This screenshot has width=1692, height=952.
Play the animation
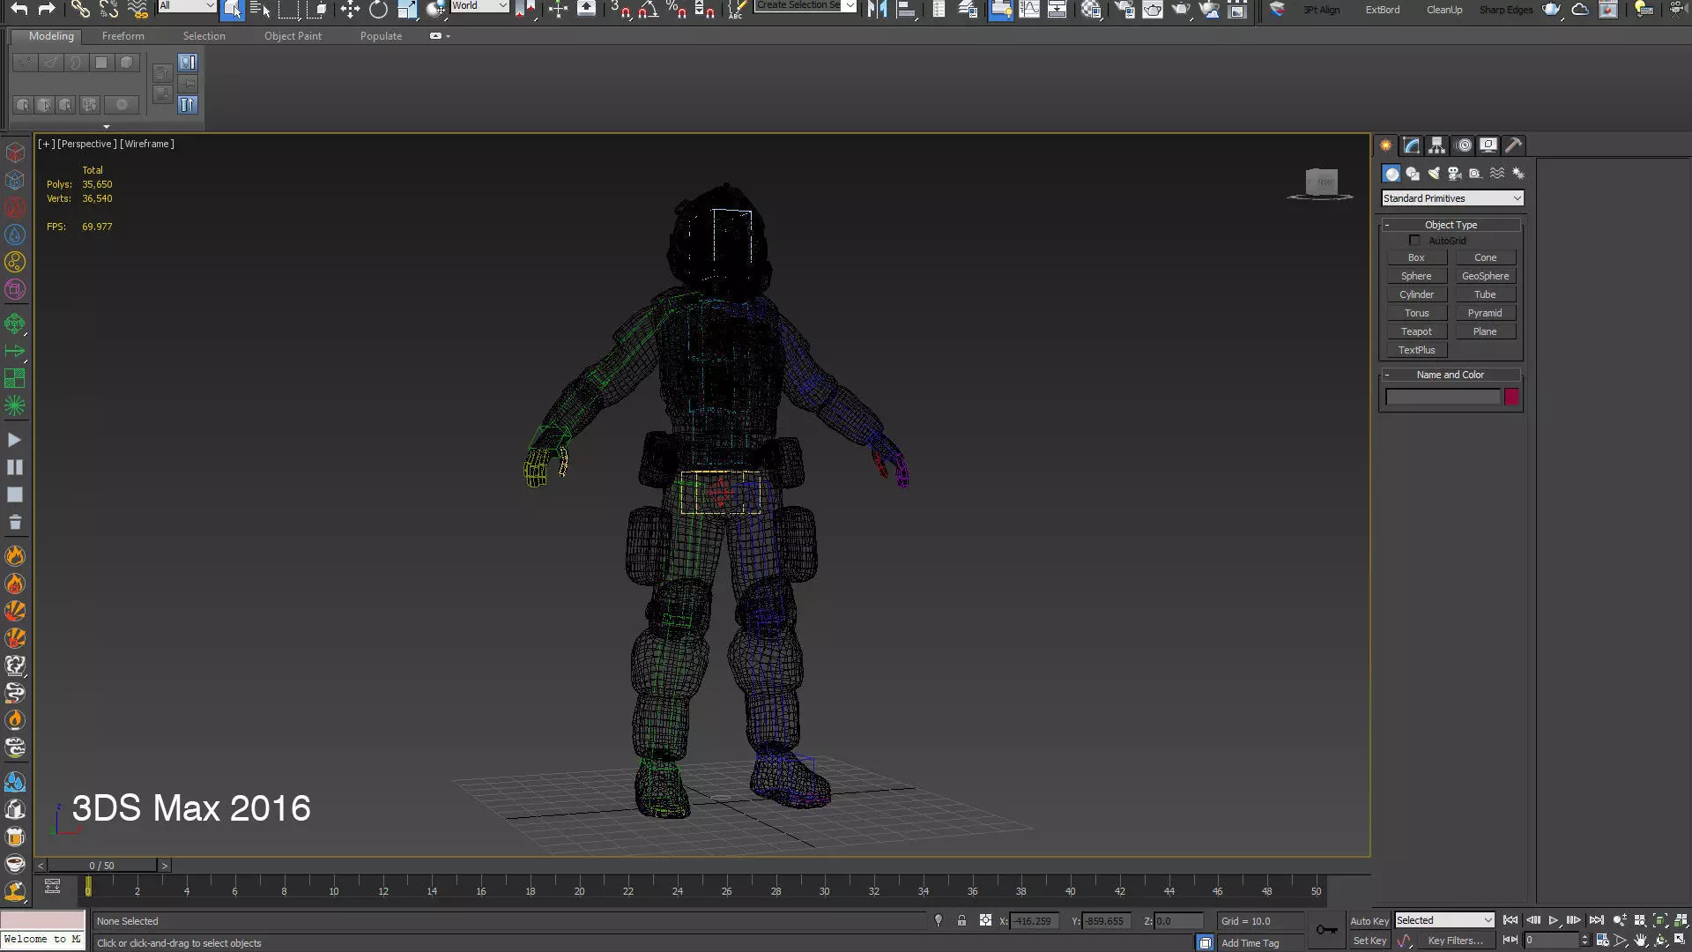click(x=1554, y=920)
